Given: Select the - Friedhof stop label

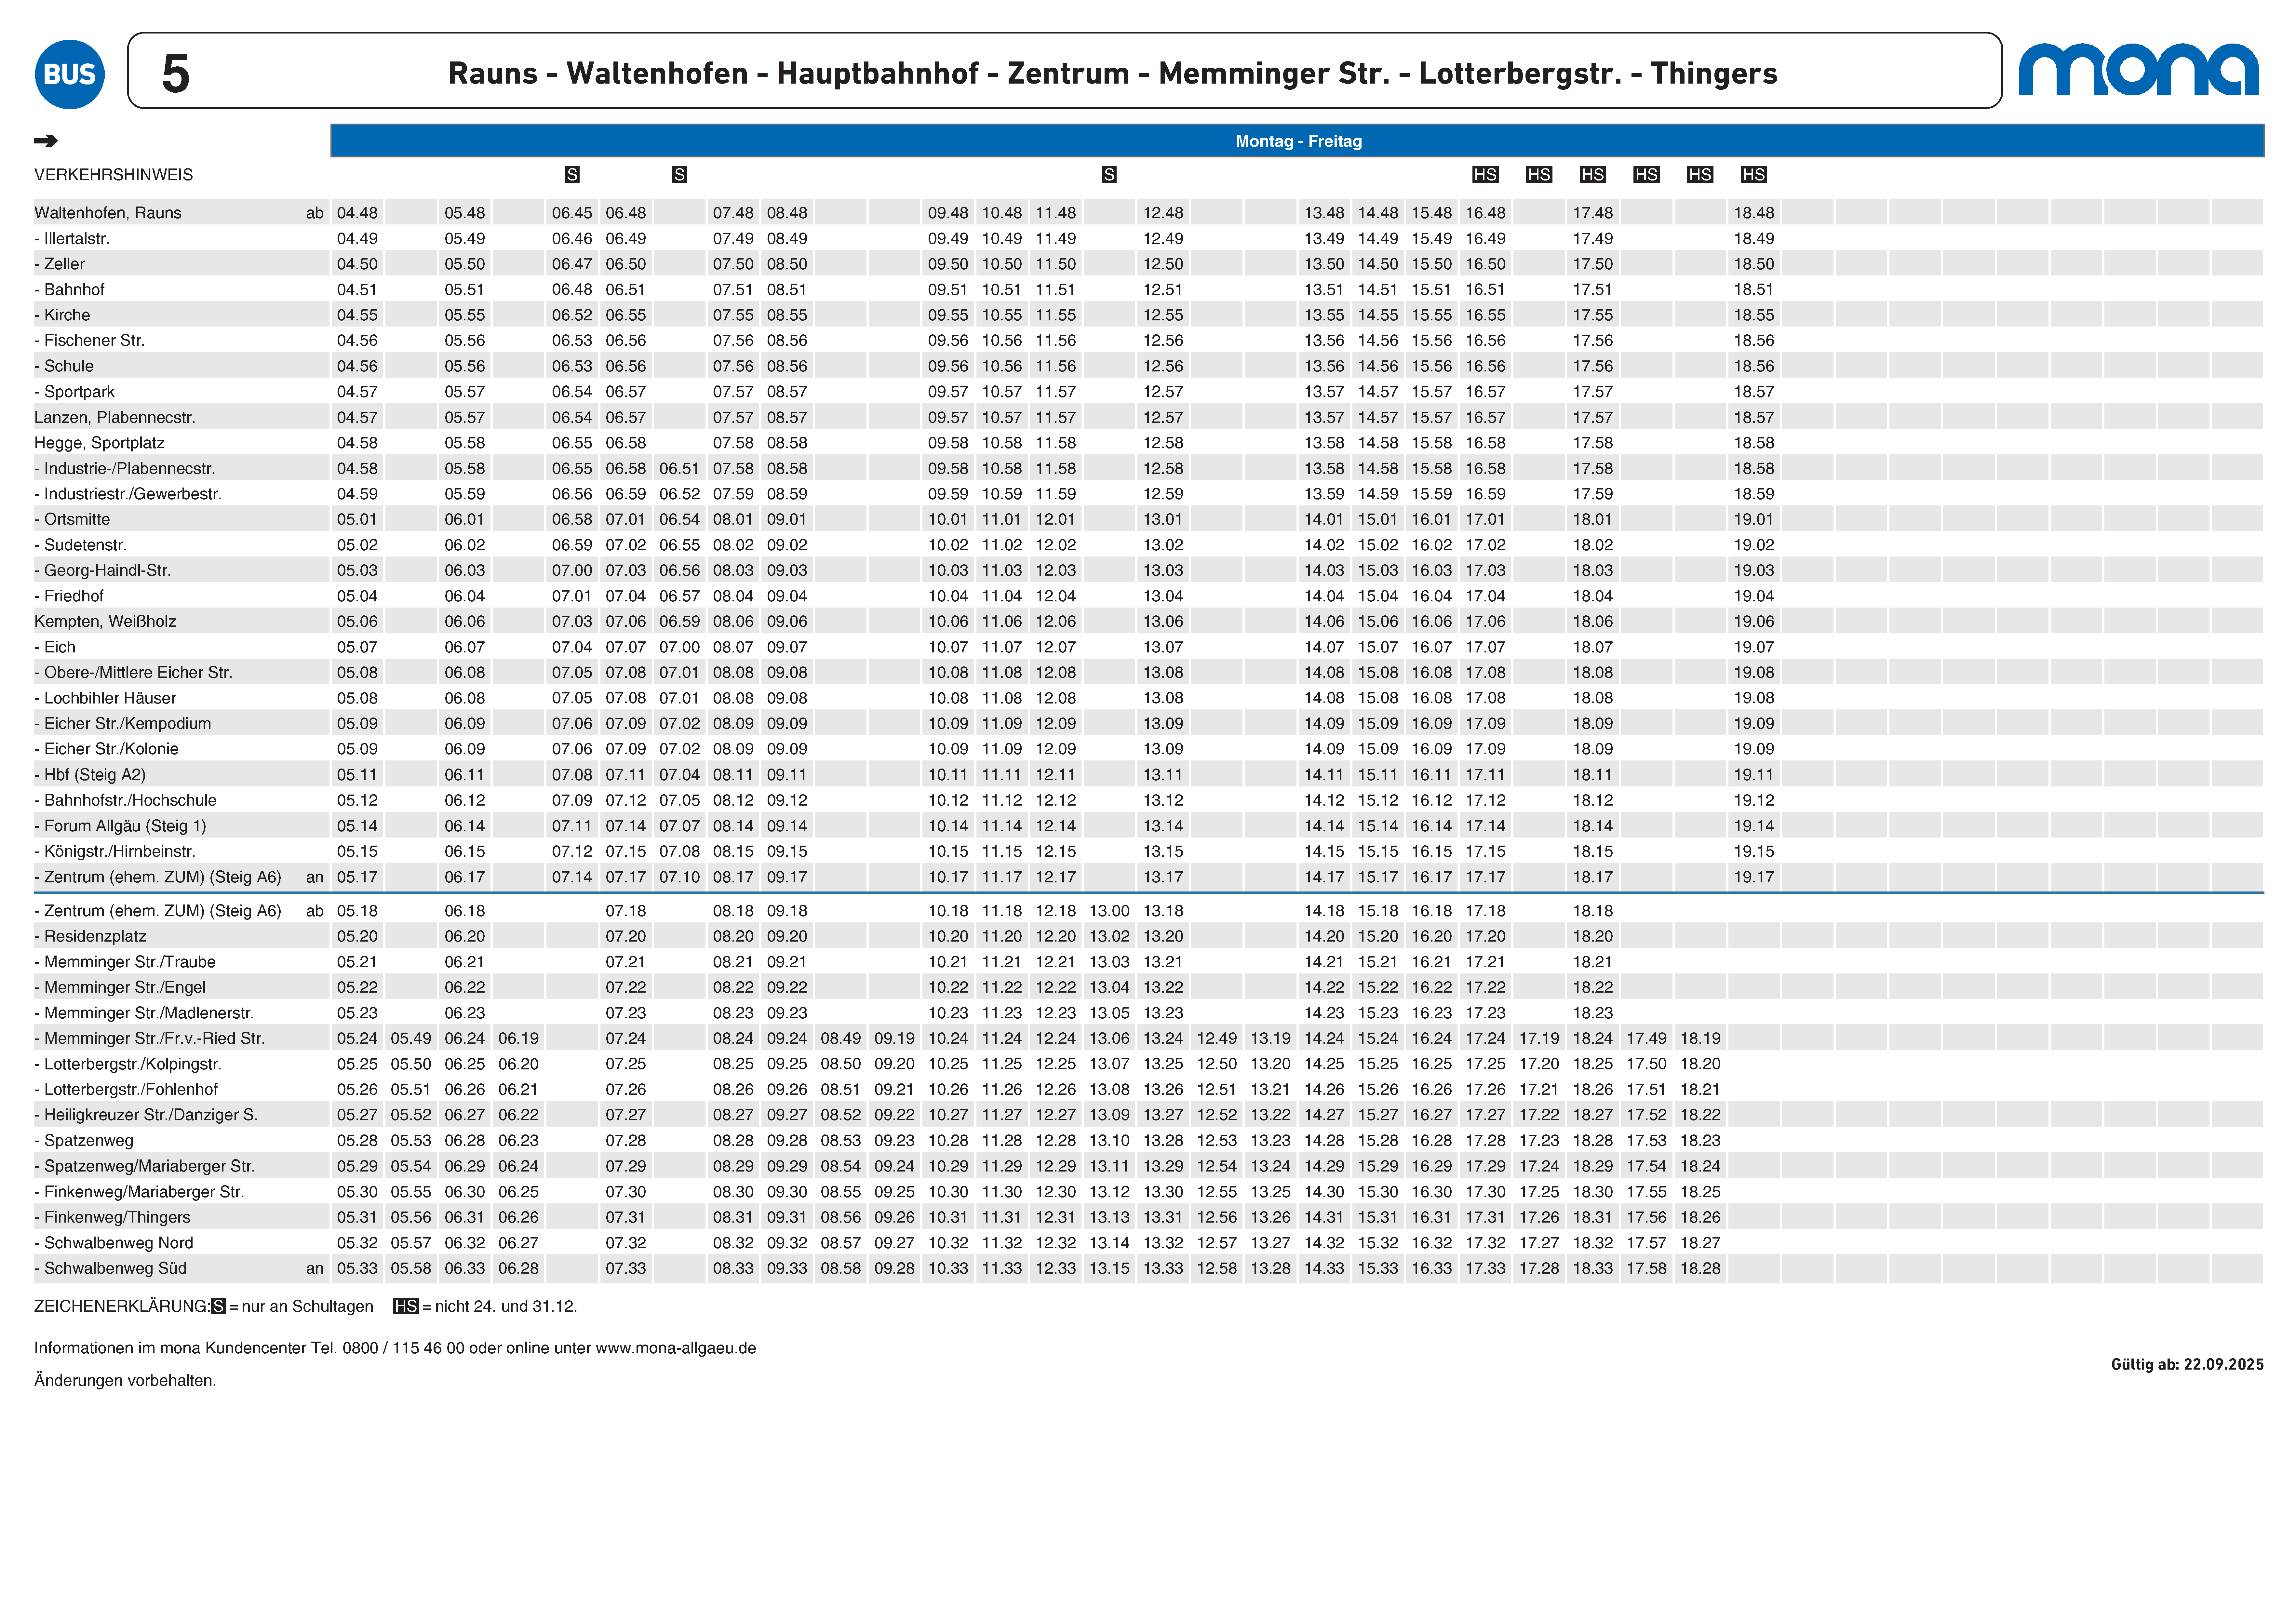Looking at the screenshot, I should click(x=69, y=596).
